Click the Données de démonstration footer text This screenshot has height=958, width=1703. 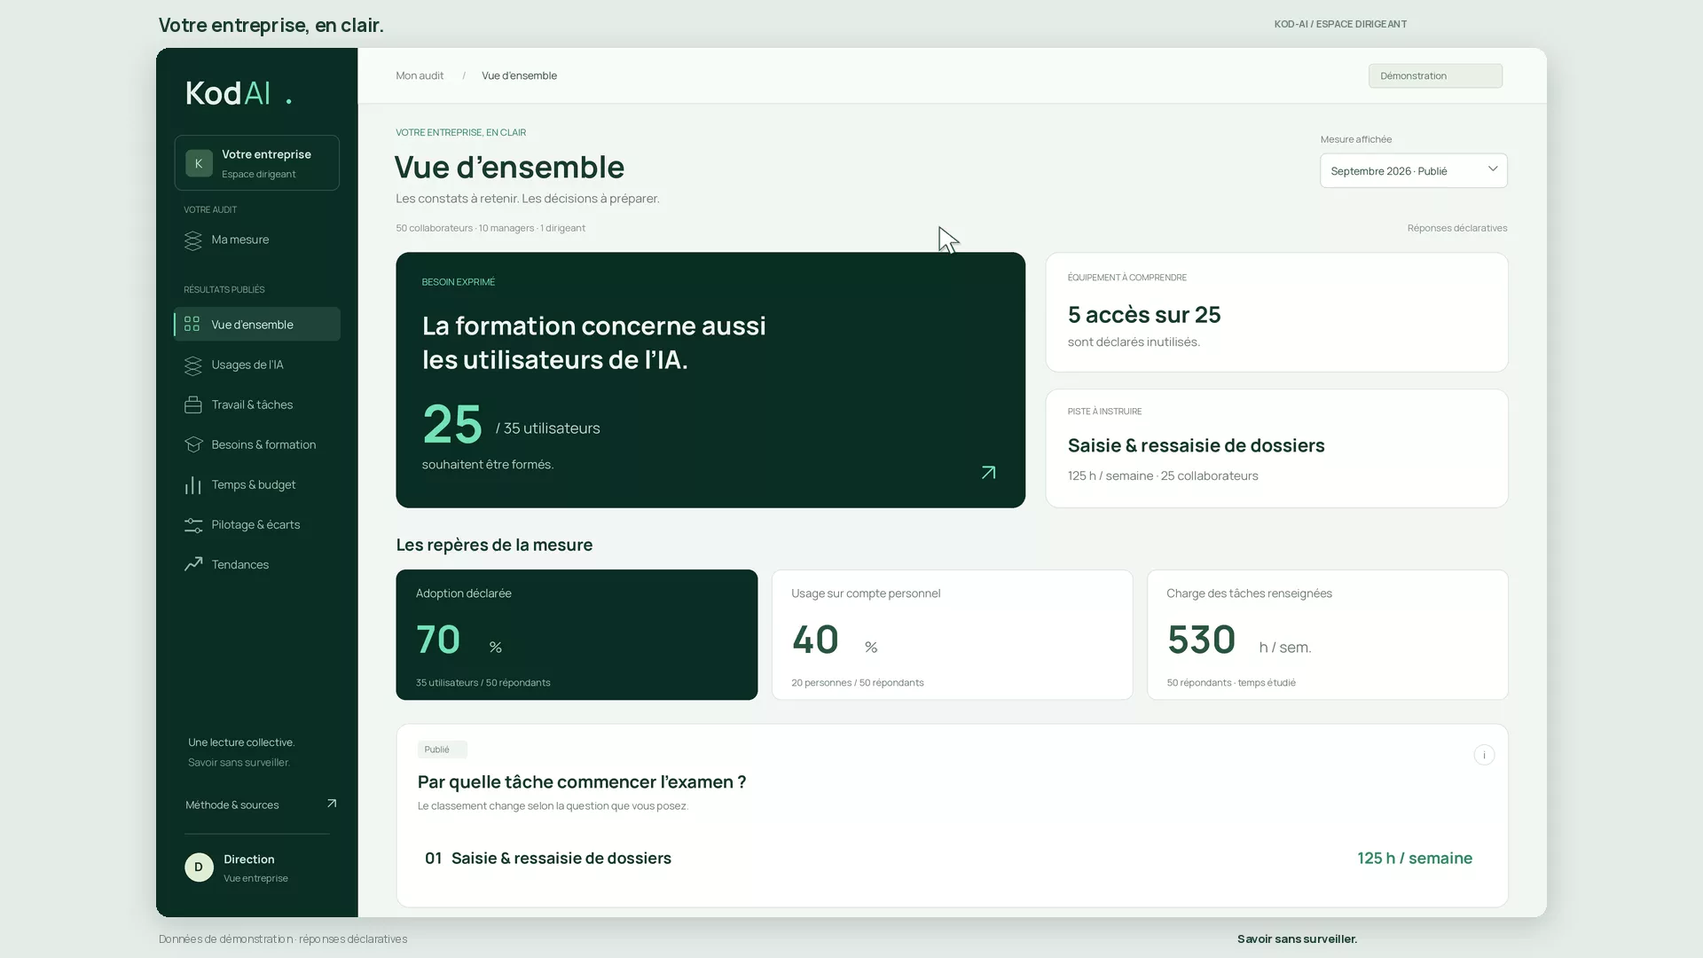pyautogui.click(x=283, y=939)
